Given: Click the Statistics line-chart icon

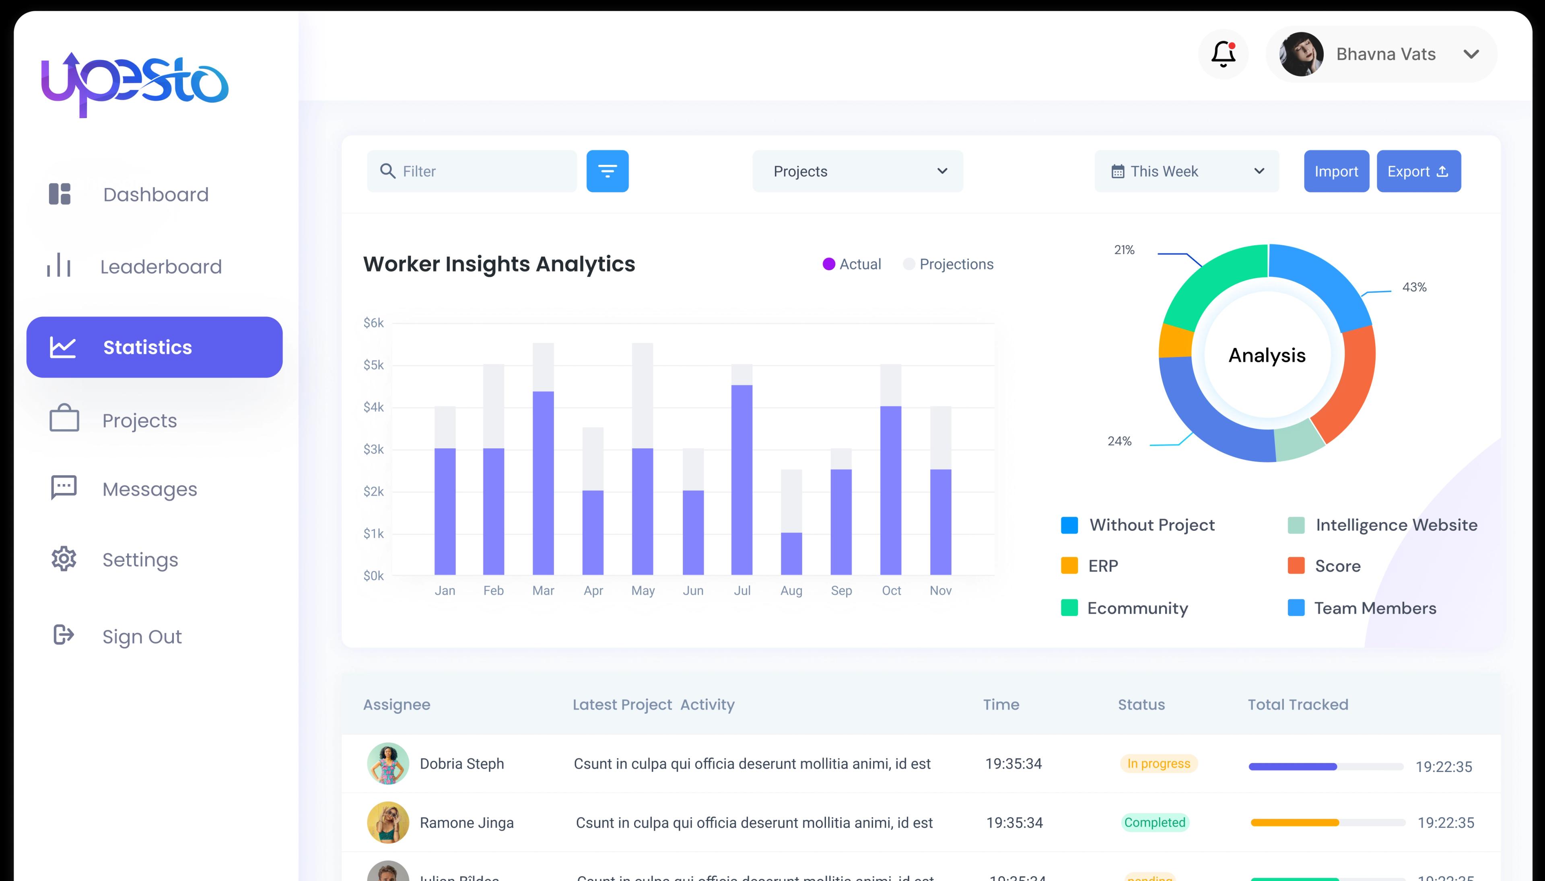Looking at the screenshot, I should click(x=62, y=347).
